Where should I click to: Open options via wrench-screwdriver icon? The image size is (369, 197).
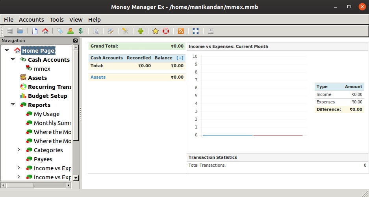pyautogui.click(x=126, y=31)
